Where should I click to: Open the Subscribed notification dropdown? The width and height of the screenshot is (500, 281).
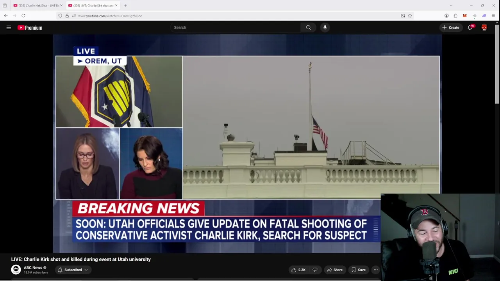73,270
